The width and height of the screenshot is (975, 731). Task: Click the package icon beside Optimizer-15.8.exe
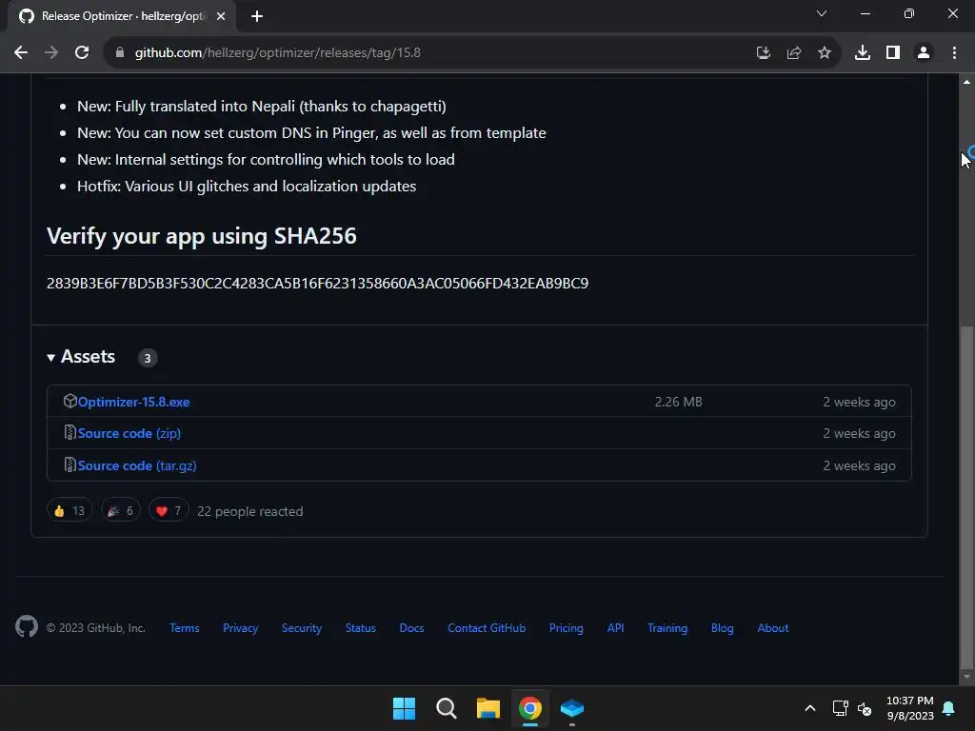click(70, 401)
